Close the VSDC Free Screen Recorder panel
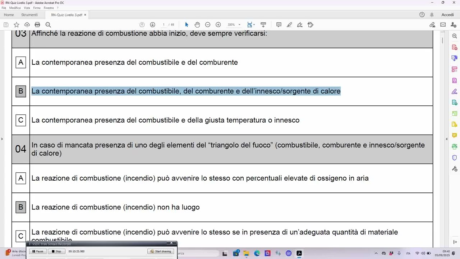This screenshot has width=460, height=259. tap(171, 243)
